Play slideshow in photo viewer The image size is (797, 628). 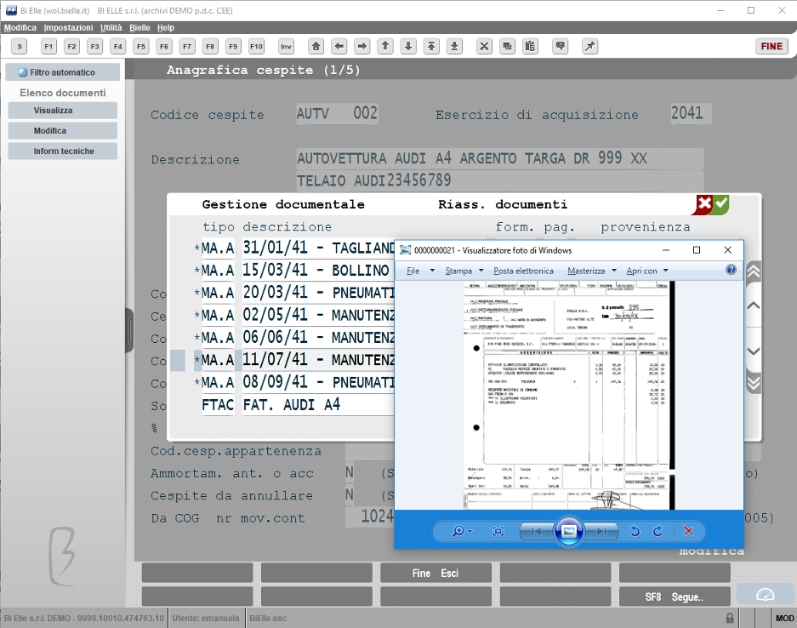coord(568,531)
